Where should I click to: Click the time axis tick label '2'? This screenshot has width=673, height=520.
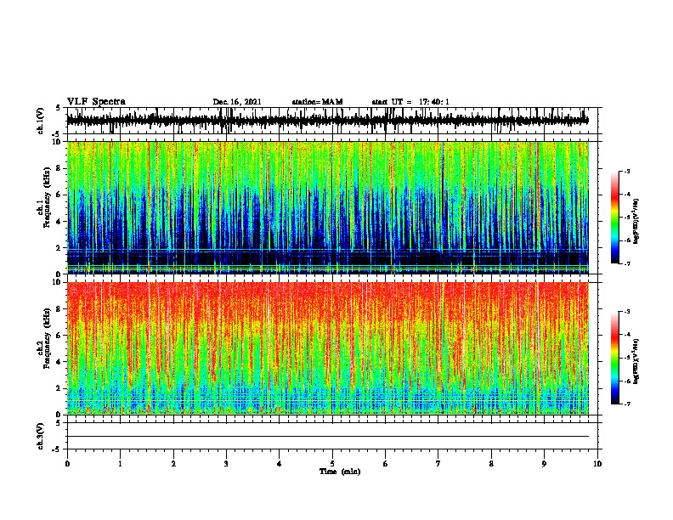click(x=173, y=464)
